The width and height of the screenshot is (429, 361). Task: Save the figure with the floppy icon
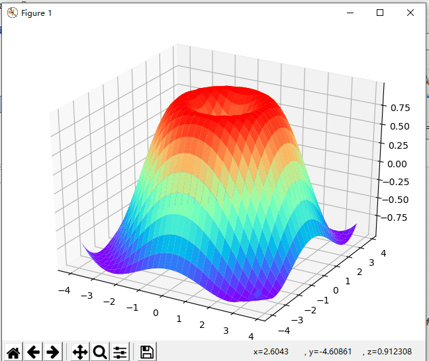click(147, 352)
